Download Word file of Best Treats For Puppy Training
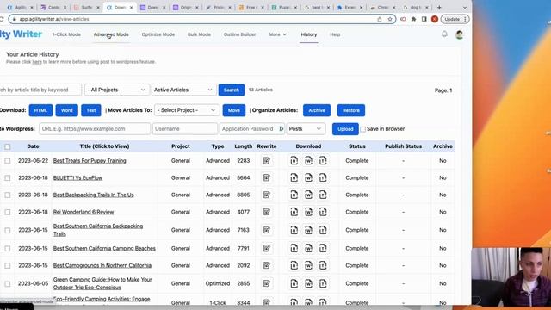This screenshot has width=551, height=310. tap(308, 161)
